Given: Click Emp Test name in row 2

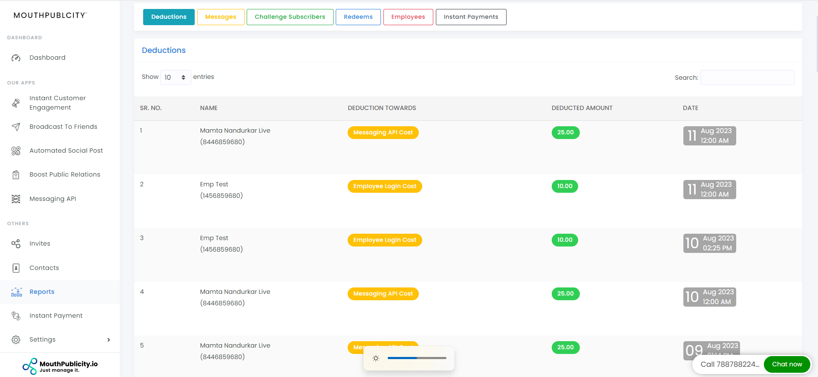Looking at the screenshot, I should pos(214,184).
